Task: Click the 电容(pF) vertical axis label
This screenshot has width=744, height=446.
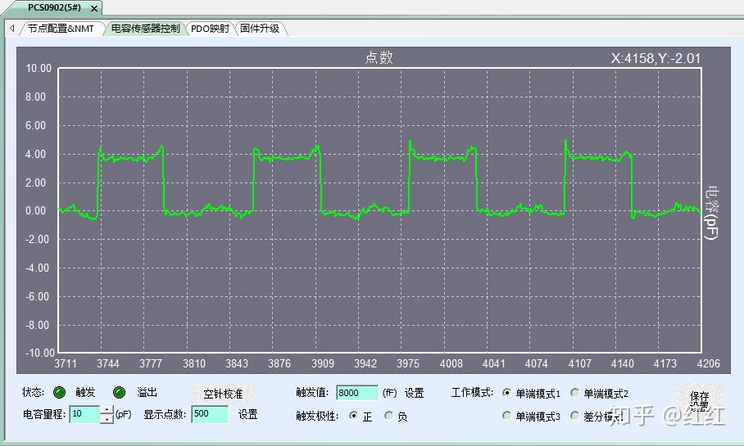Action: click(x=711, y=213)
